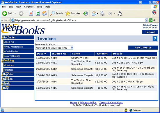Open the address bar dropdown arrow

click(x=146, y=20)
